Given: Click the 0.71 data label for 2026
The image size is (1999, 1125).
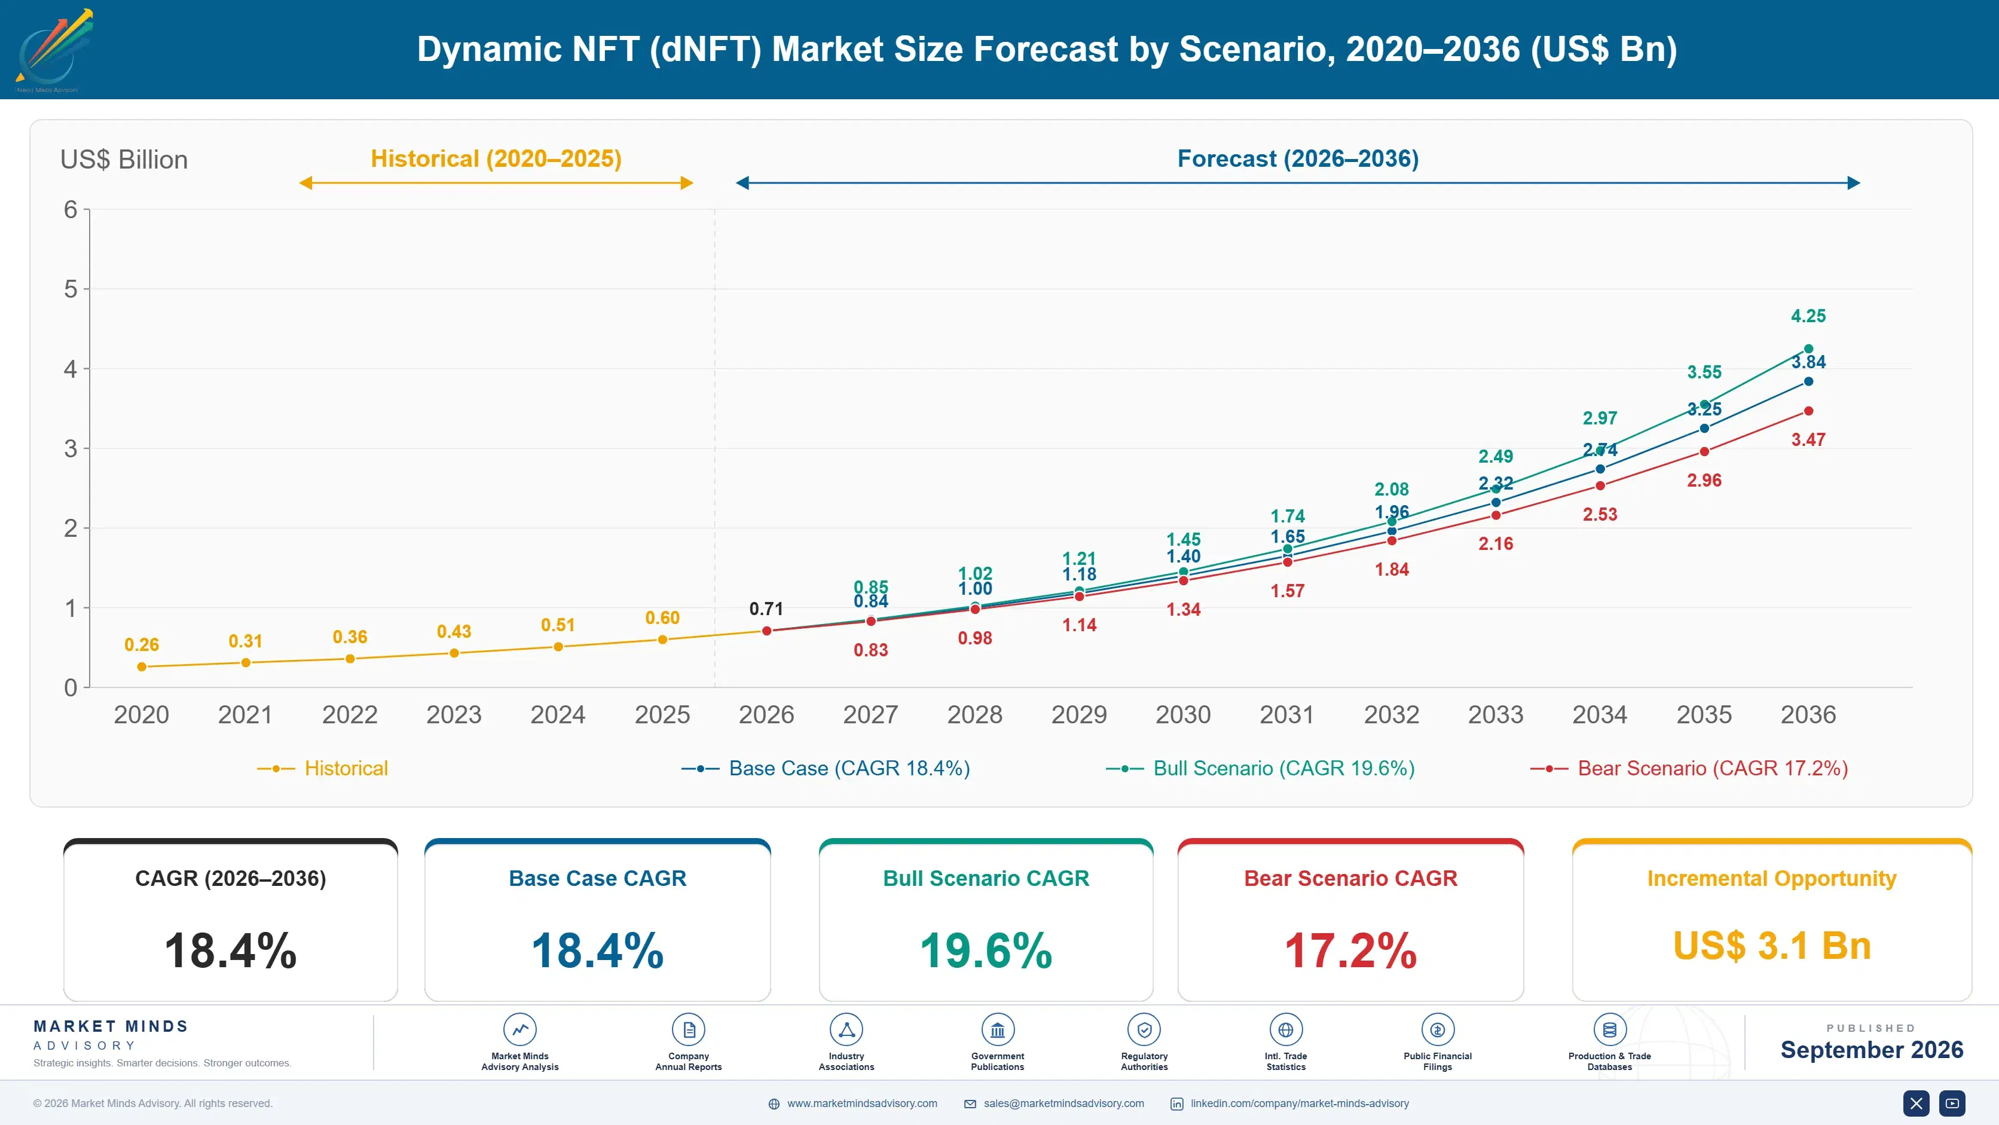Looking at the screenshot, I should [766, 609].
